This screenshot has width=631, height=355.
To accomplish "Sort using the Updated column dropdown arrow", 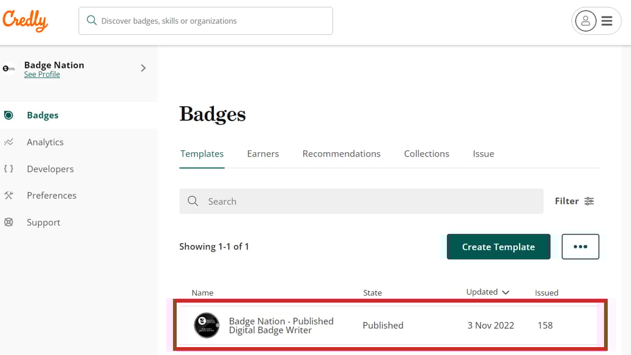I will click(x=506, y=292).
